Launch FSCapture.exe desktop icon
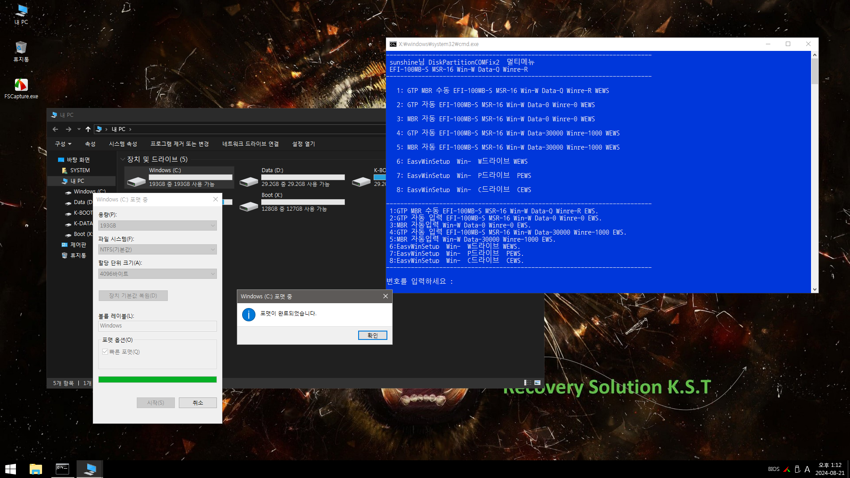The height and width of the screenshot is (478, 850). coord(21,89)
